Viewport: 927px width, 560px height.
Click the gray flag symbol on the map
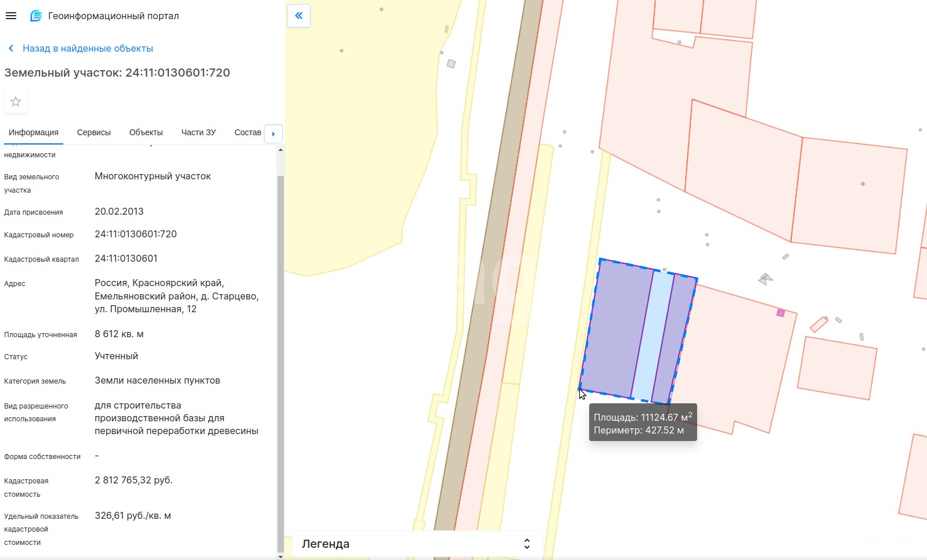(x=766, y=279)
